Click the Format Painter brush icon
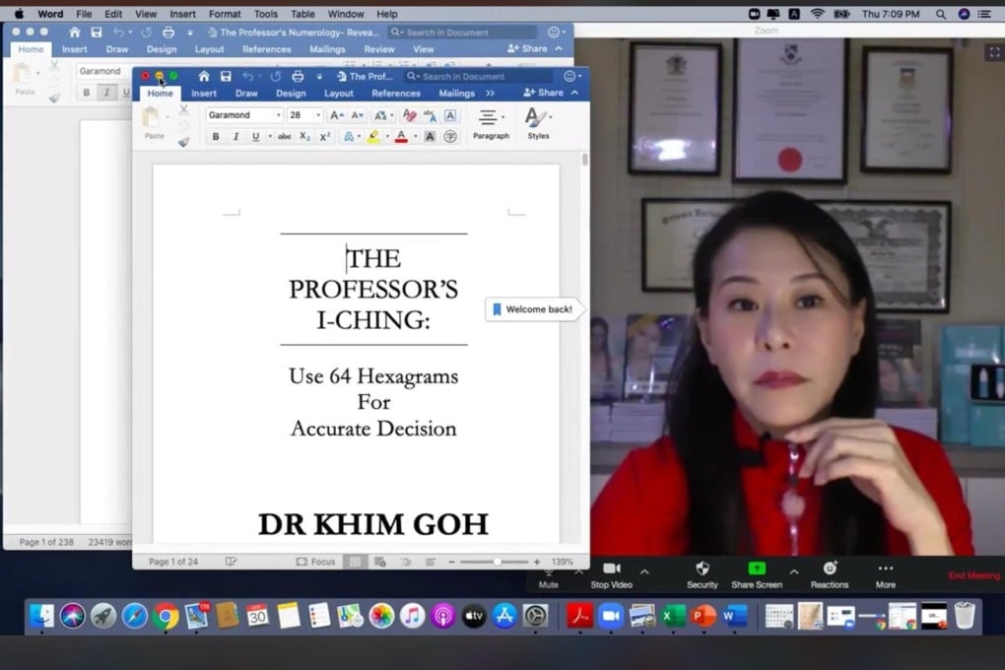Screen dimensions: 1005x670 pos(183,142)
